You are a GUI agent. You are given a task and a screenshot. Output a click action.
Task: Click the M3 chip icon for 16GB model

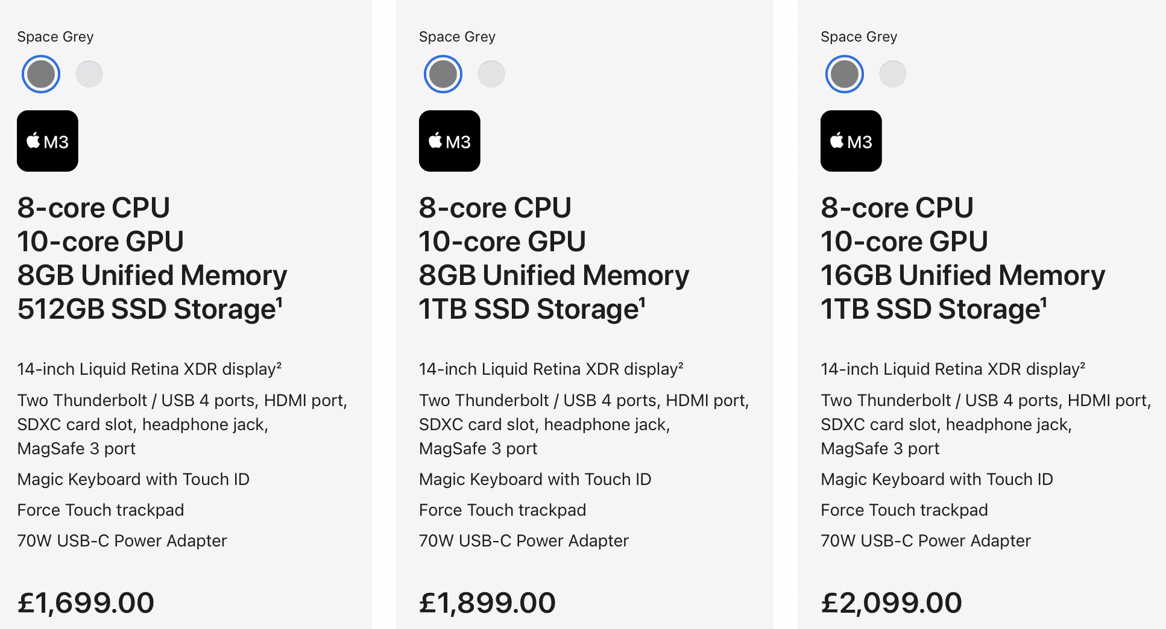pos(851,141)
